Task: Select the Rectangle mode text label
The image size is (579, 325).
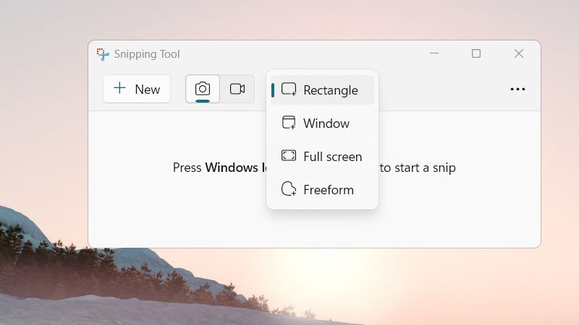Action: pyautogui.click(x=330, y=90)
